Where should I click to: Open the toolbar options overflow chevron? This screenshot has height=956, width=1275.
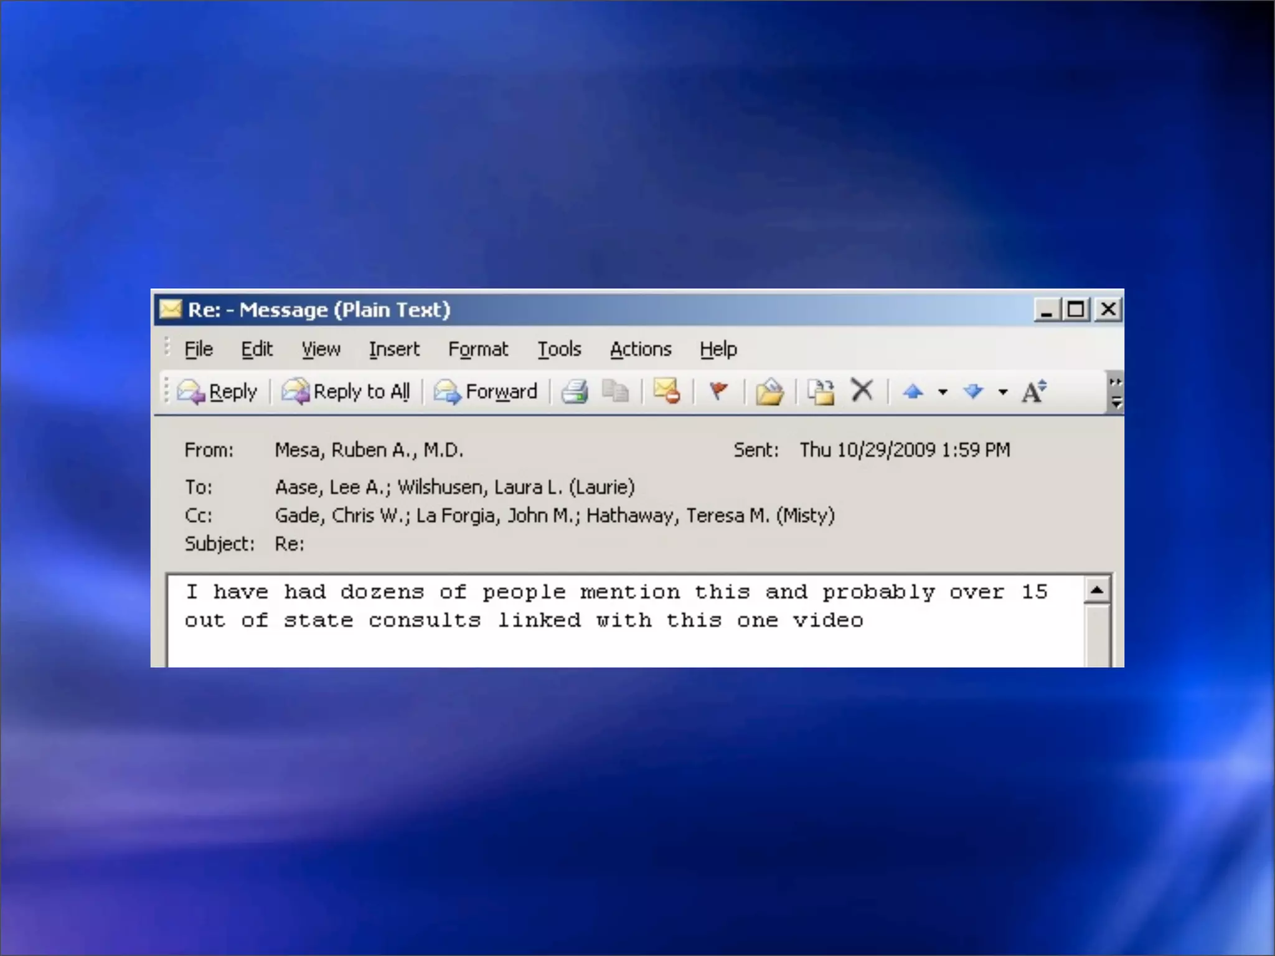1116,393
